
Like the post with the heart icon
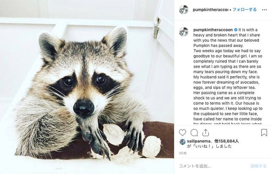coord(183,133)
